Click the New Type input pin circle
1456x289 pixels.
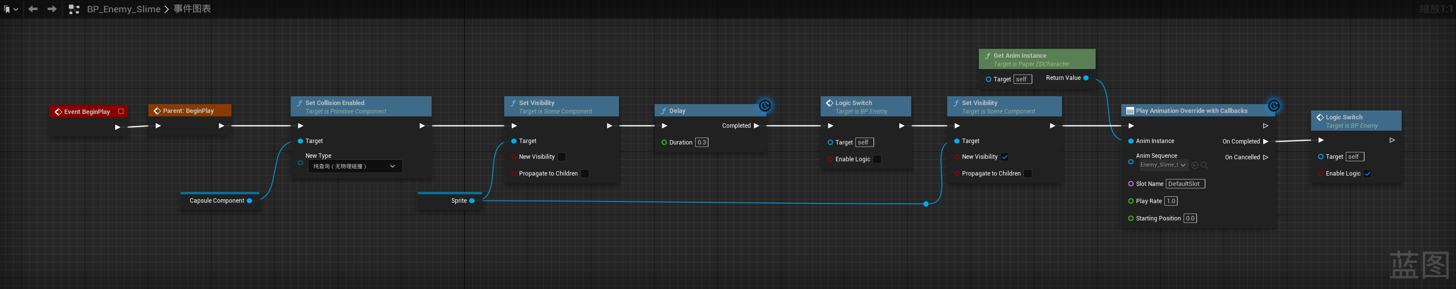coord(301,163)
